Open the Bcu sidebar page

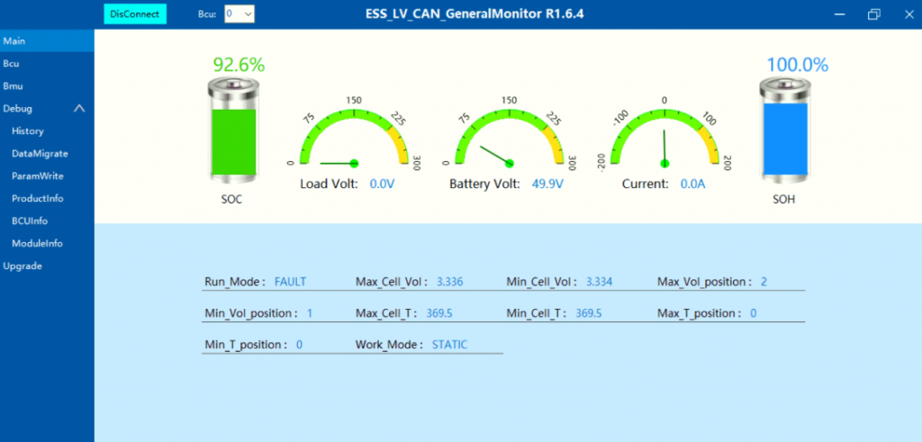pos(47,64)
